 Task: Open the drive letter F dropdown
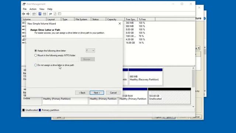[x=90, y=51]
